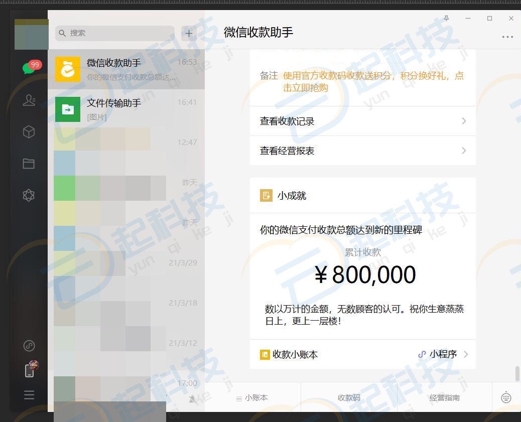Expand the 查看经营报表 row
This screenshot has height=422, width=521.
coord(362,151)
